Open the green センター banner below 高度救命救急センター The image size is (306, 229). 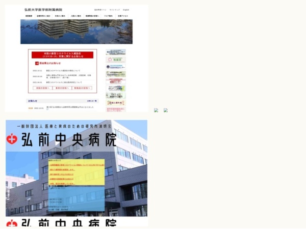(x=116, y=74)
